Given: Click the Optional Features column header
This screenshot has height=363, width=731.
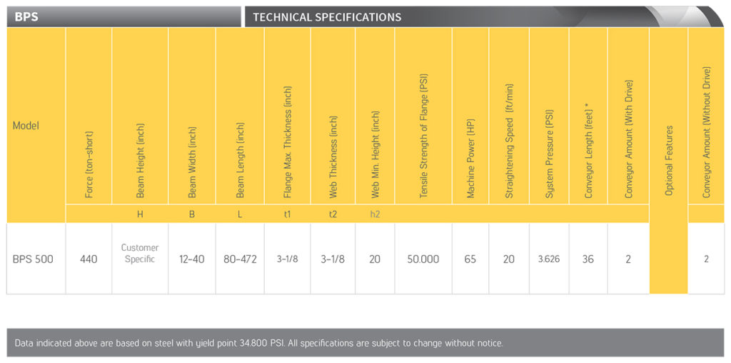Looking at the screenshot, I should click(x=669, y=161).
